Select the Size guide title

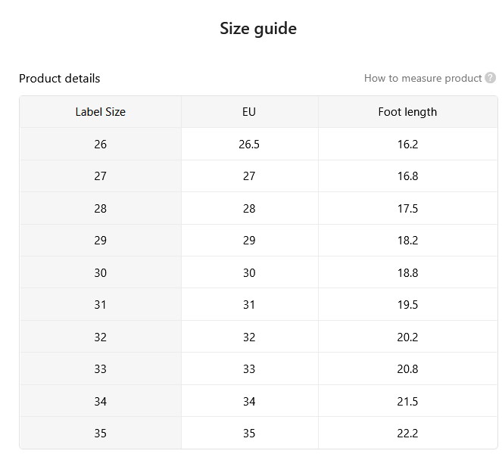258,29
